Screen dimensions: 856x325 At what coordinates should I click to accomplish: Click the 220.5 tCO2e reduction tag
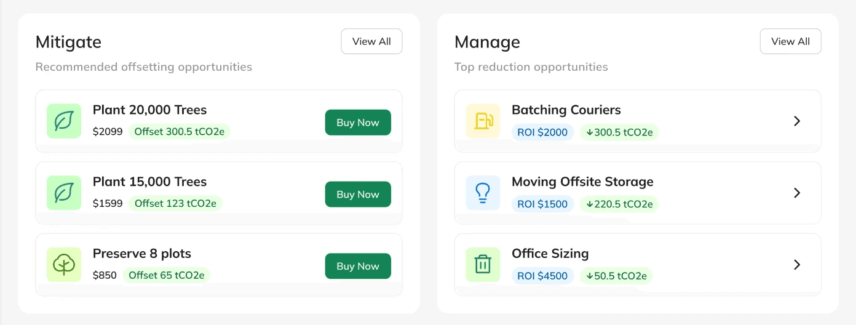pos(619,204)
